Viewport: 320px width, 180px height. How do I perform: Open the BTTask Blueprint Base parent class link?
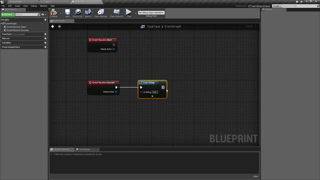259,6
